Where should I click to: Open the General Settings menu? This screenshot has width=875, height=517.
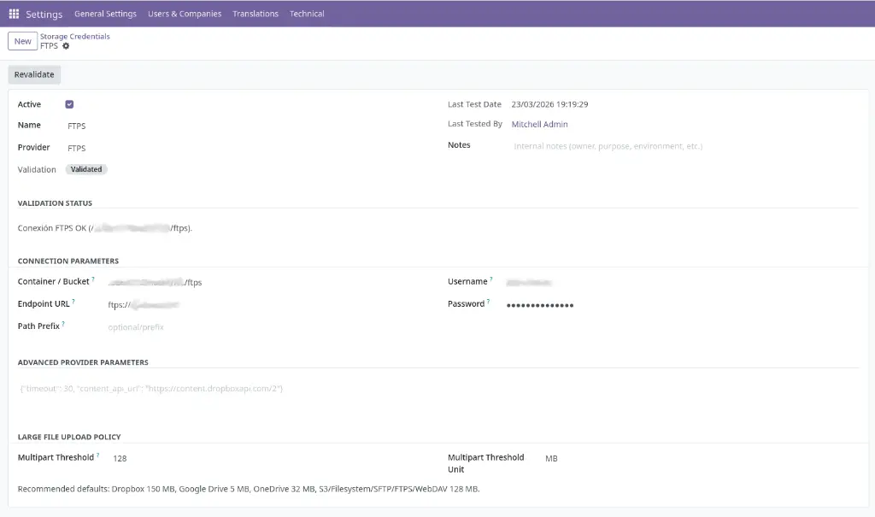click(x=105, y=14)
